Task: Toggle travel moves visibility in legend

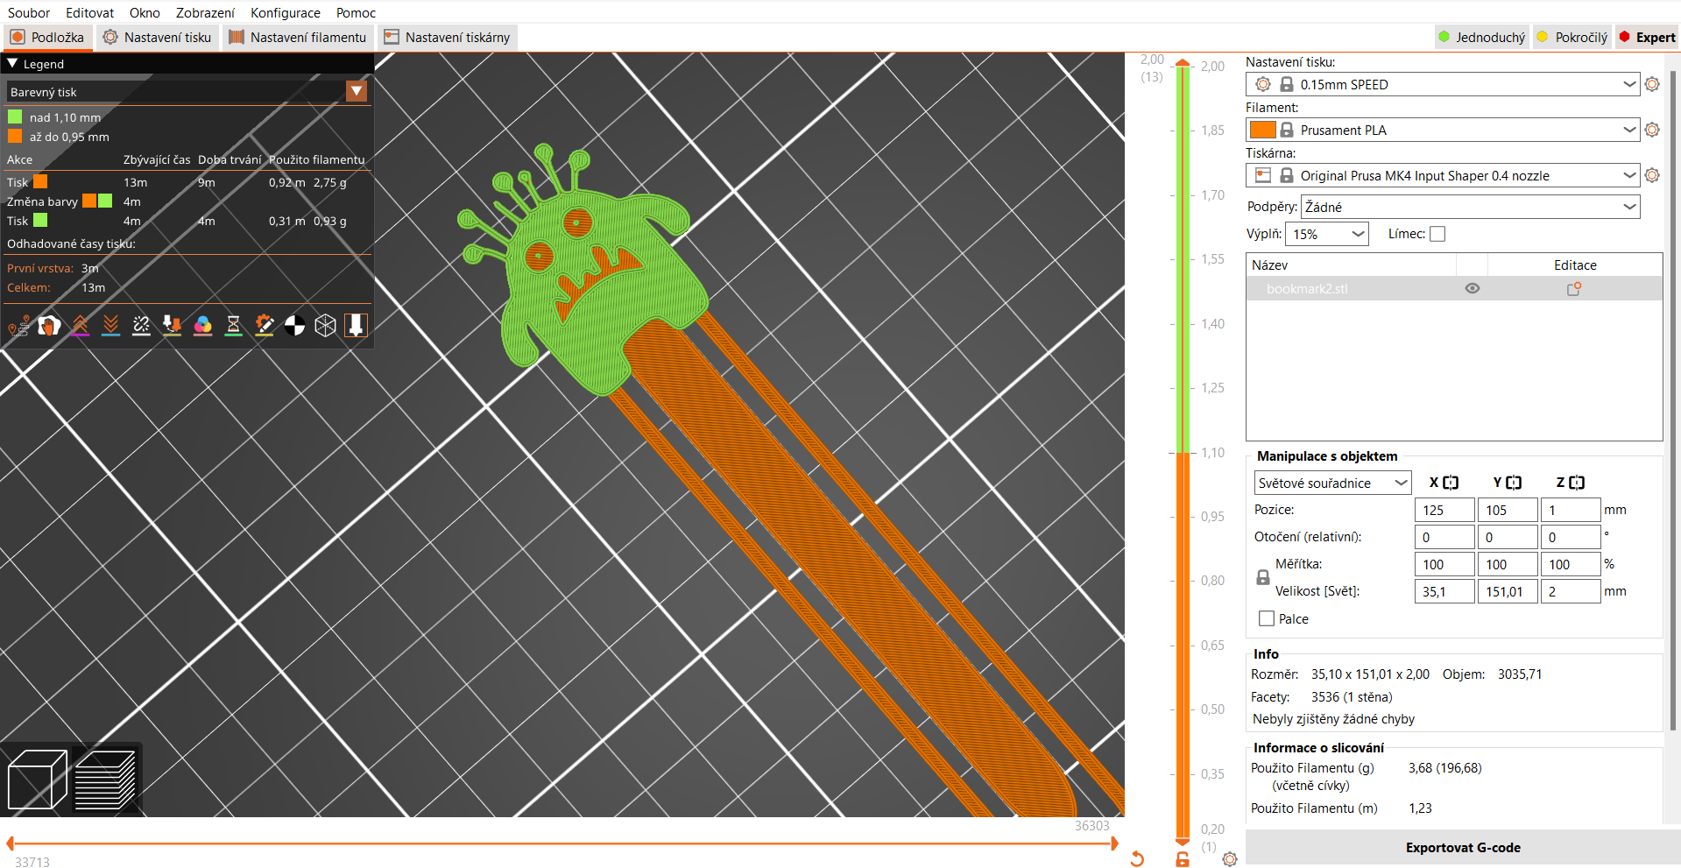Action: tap(18, 327)
